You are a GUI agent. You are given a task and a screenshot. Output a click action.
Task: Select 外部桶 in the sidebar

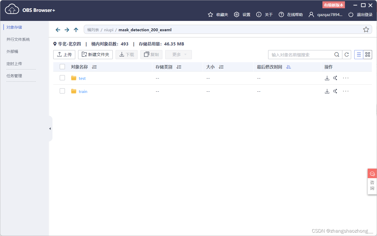12,51
